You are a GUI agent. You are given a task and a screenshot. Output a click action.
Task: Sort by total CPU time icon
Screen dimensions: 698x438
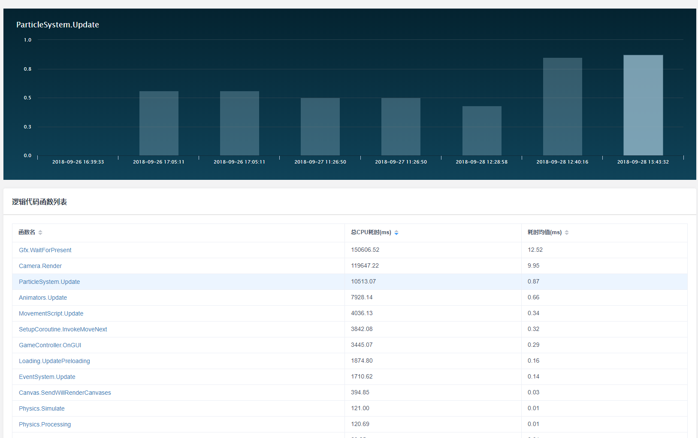[x=396, y=232]
